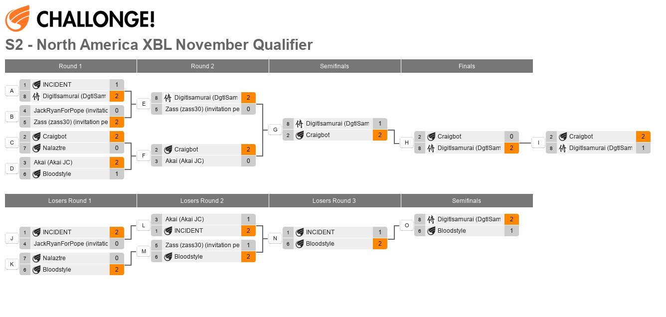Click match N label in losers bracket
Screen dimensions: 666x317
pos(275,238)
